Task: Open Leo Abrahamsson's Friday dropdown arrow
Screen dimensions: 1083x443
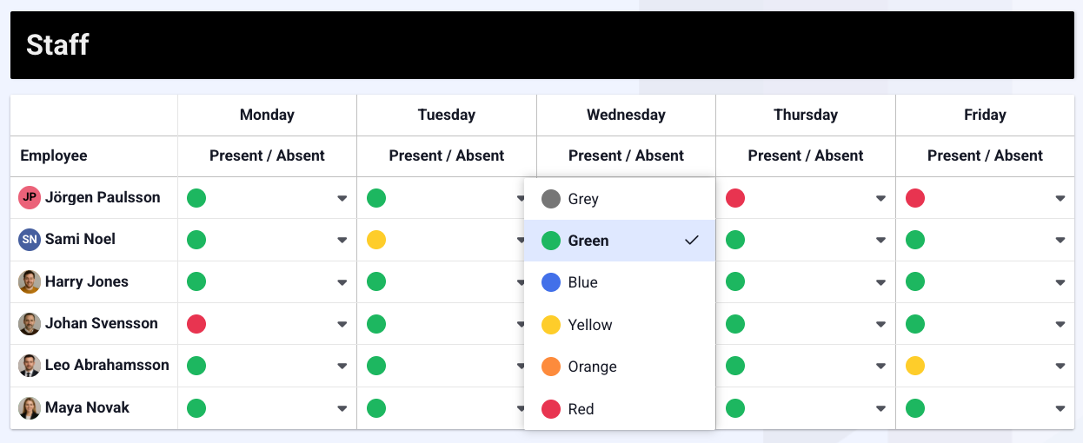Action: point(1060,367)
